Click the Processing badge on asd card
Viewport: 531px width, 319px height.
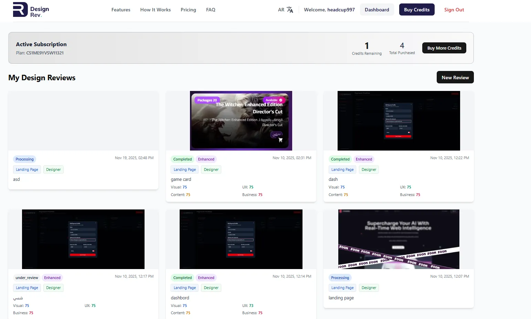point(24,159)
